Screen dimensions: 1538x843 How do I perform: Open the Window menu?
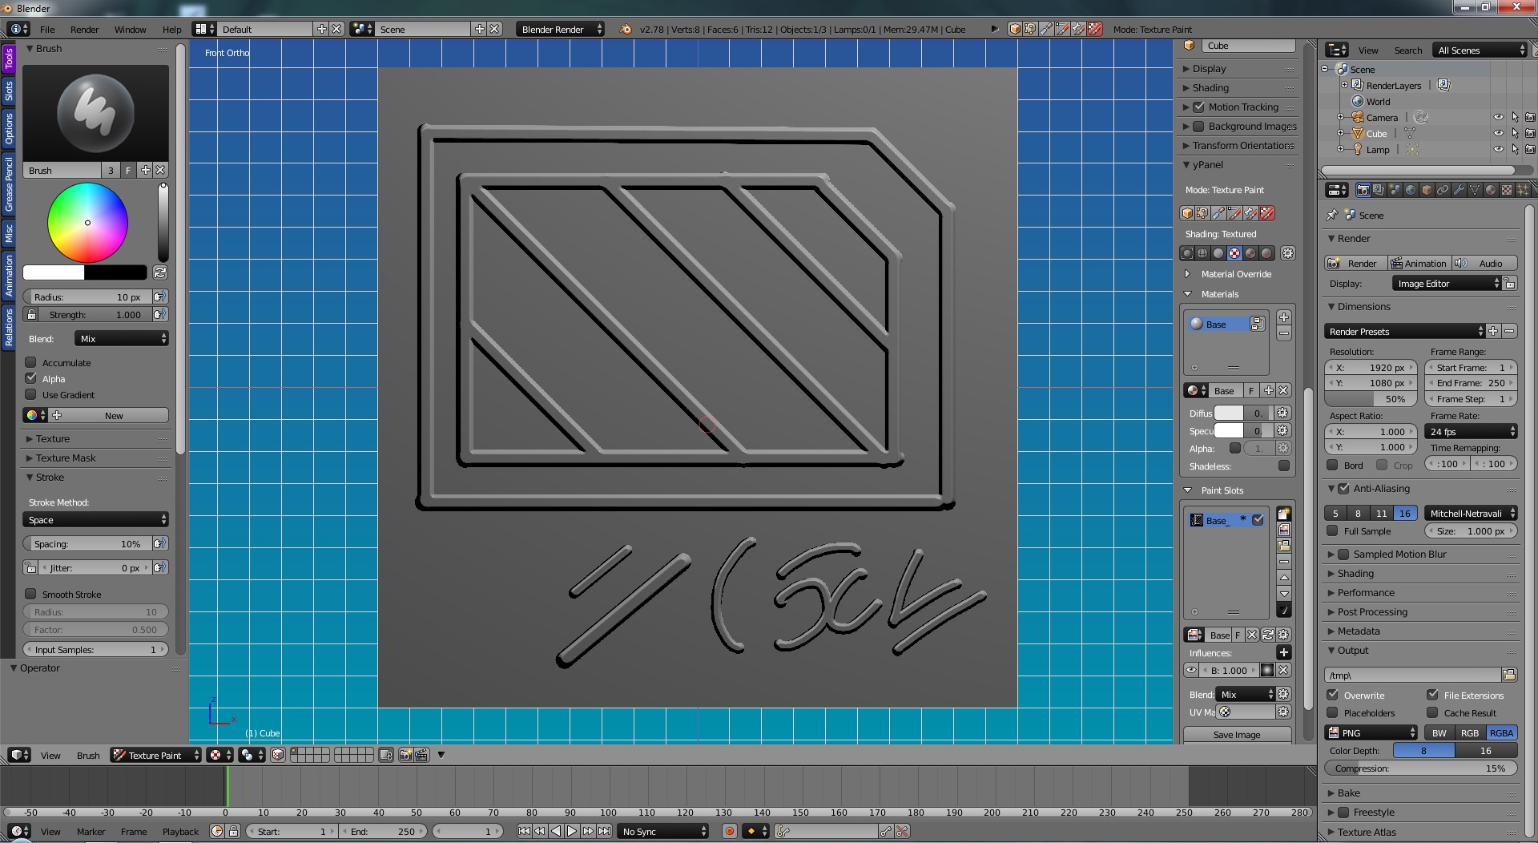point(130,29)
